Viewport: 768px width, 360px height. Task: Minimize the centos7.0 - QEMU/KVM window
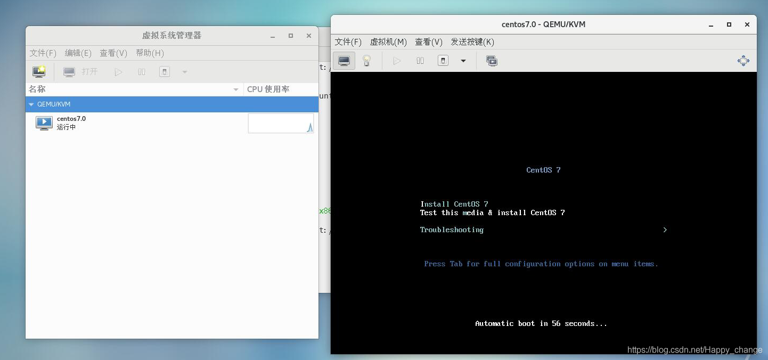(711, 24)
